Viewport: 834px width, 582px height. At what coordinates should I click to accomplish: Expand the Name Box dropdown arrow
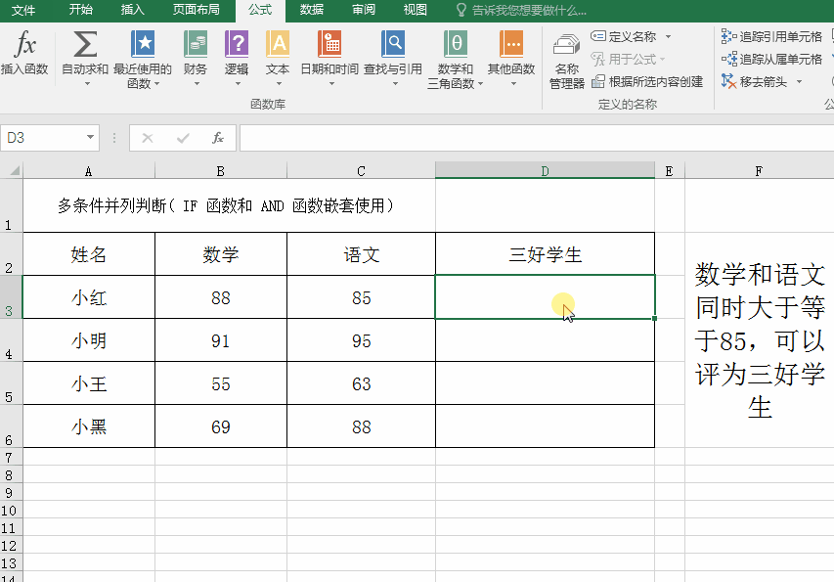pos(90,137)
